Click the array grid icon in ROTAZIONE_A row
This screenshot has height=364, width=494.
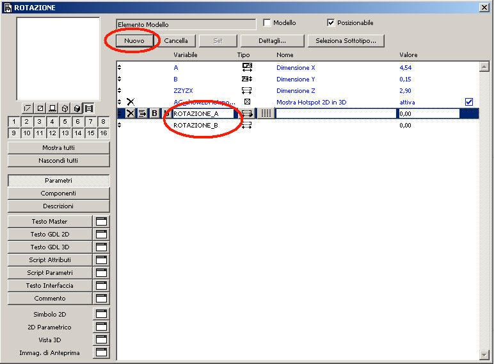(x=266, y=113)
